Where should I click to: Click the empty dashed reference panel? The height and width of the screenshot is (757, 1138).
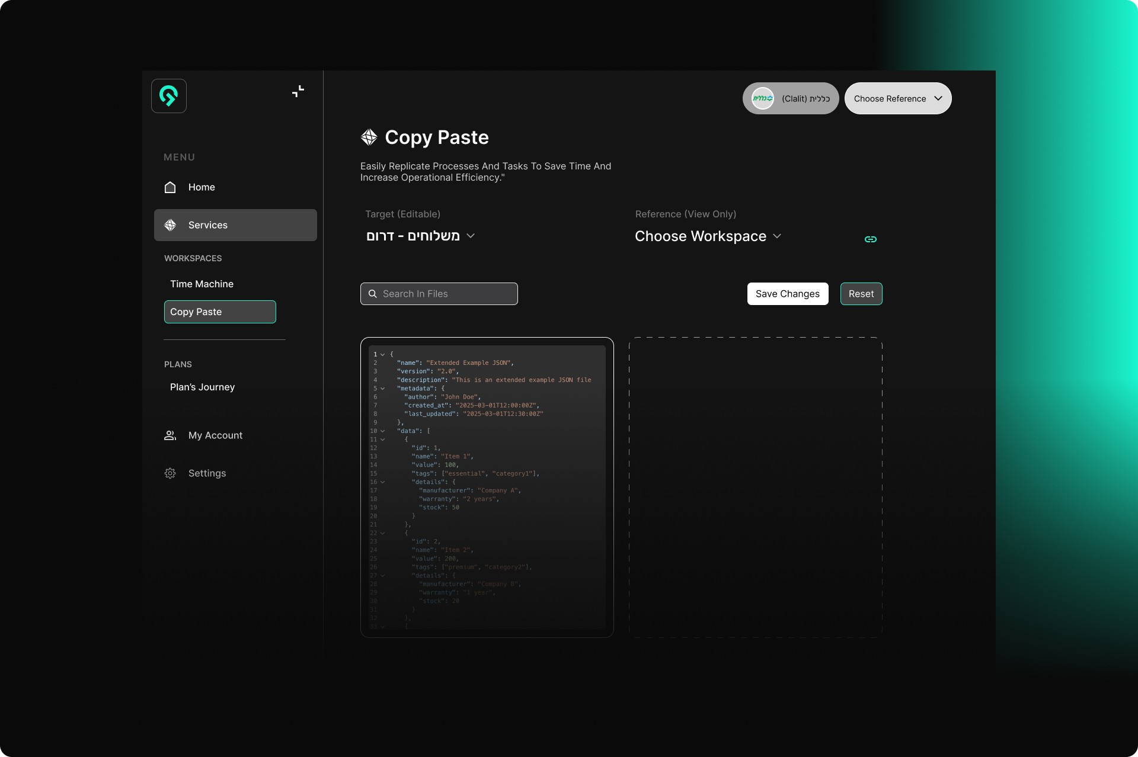(756, 487)
